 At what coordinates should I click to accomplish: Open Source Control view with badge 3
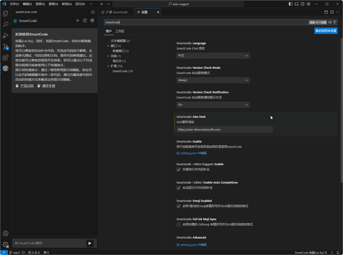click(5, 47)
